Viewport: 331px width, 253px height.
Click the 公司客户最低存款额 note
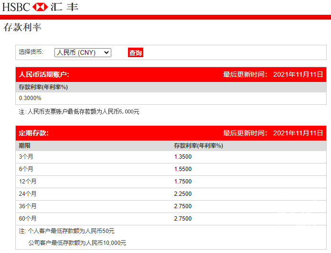[x=77, y=243]
